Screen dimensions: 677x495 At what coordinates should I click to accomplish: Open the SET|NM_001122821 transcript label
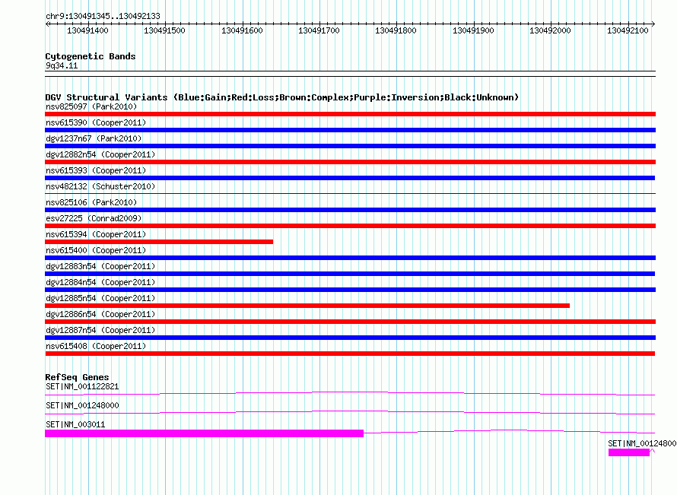point(82,387)
